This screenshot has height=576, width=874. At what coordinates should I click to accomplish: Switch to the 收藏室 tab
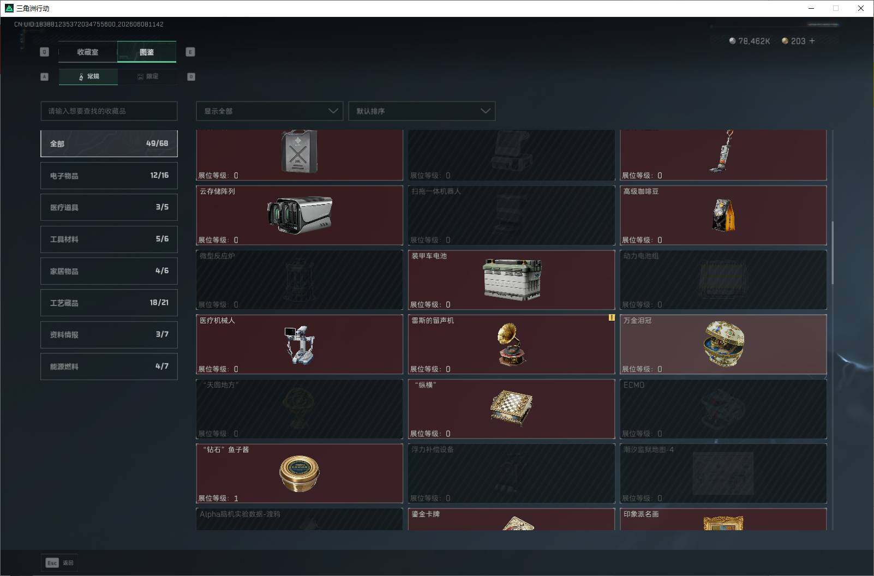click(88, 52)
